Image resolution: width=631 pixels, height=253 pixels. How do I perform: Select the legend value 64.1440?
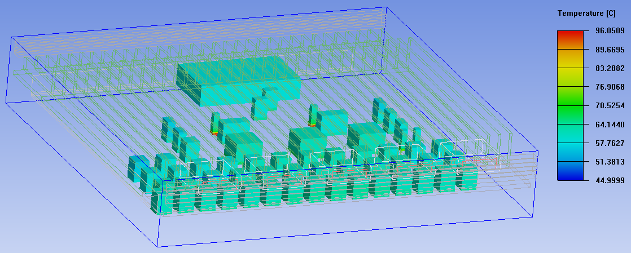(x=610, y=125)
